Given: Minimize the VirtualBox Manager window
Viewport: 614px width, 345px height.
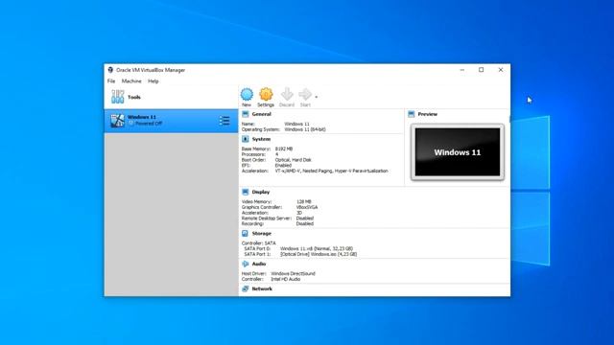Looking at the screenshot, I should 462,70.
